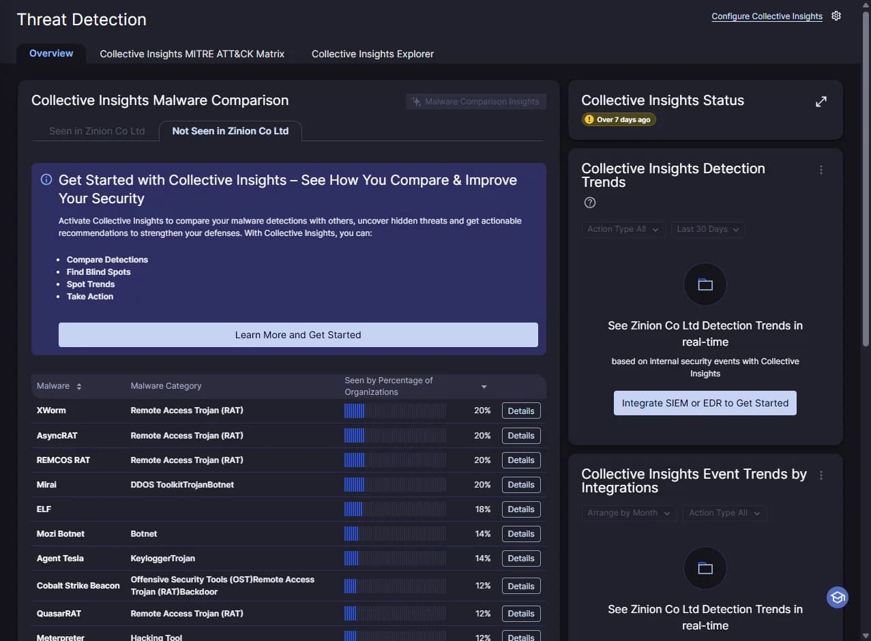Open Details for Mozi Botnet
The height and width of the screenshot is (641, 871).
(521, 534)
